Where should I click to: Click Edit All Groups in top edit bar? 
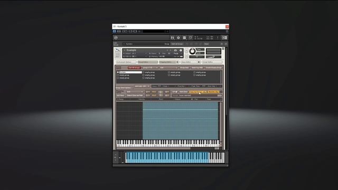tap(177, 44)
